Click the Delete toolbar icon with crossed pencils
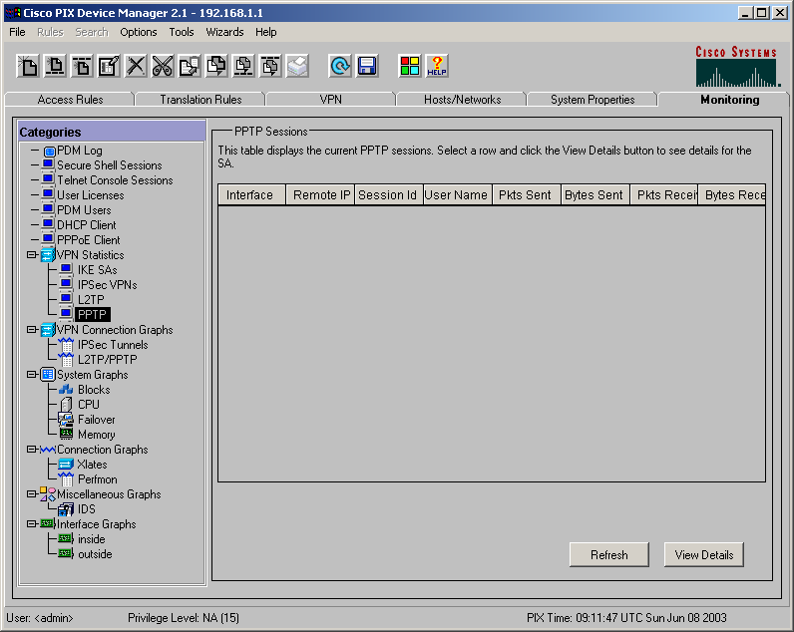This screenshot has height=632, width=794. coord(136,66)
